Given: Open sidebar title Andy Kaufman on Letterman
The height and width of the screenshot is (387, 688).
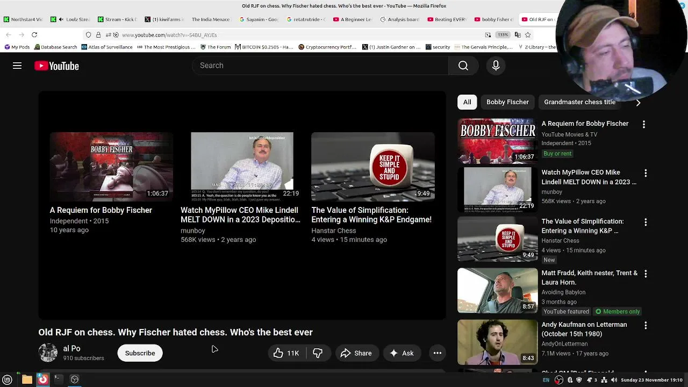Looking at the screenshot, I should click(584, 329).
